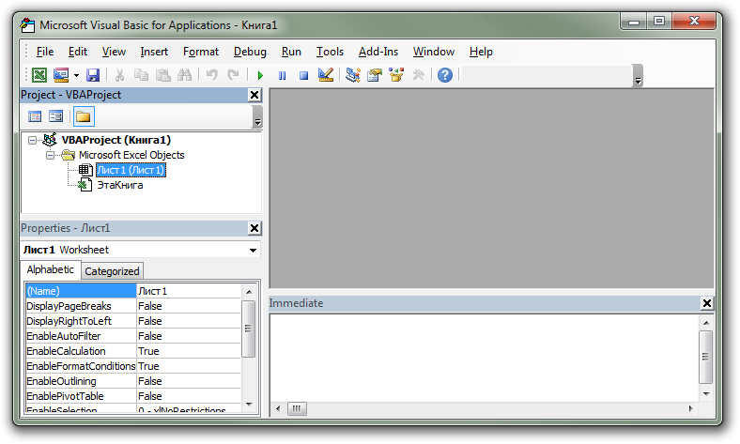Select Лист1 (Лист1) in project tree

pos(131,170)
